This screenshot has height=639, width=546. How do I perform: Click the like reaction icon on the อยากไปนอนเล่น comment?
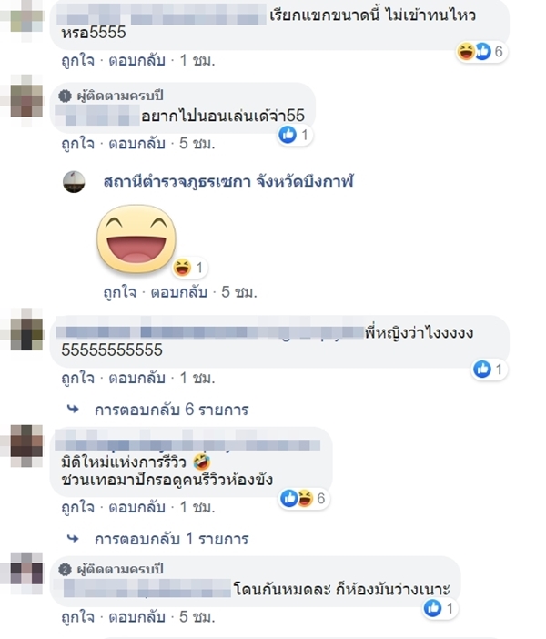(x=288, y=135)
